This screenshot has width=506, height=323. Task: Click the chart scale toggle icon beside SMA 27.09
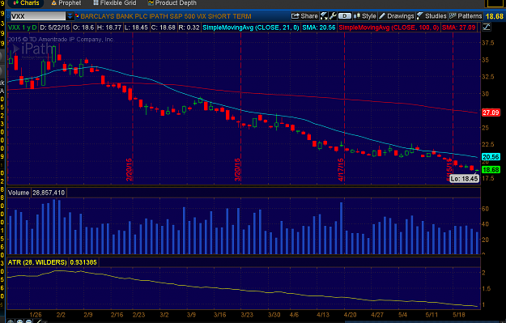487,28
